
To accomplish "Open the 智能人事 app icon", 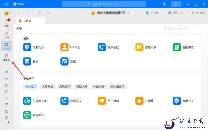I will tap(139, 47).
